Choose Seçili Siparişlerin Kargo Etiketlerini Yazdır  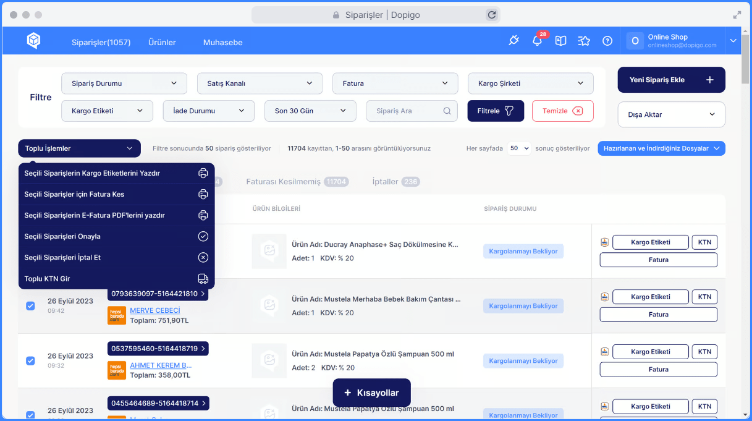click(x=117, y=174)
